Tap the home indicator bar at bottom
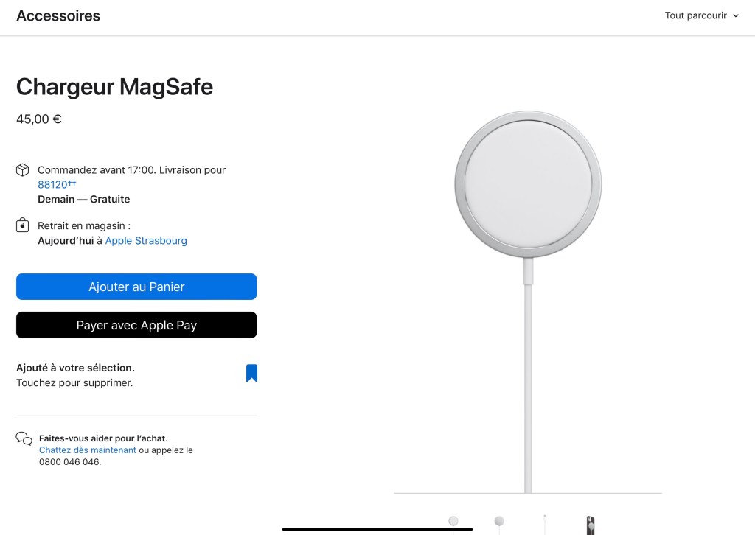The image size is (755, 535). [377, 528]
